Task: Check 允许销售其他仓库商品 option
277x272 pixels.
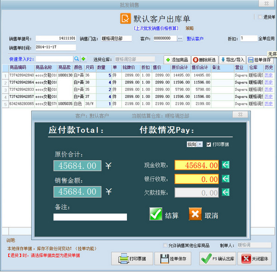Action: (x=166, y=245)
